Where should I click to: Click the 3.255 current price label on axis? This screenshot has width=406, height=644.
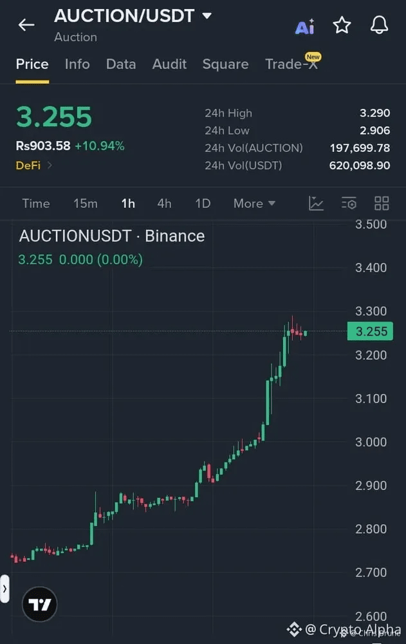tap(370, 331)
